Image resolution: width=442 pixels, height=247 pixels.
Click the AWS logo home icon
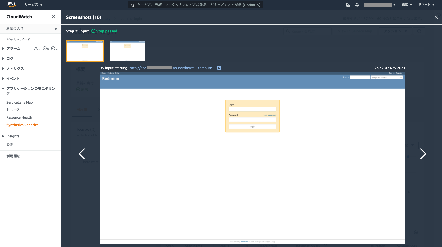[x=11, y=4]
